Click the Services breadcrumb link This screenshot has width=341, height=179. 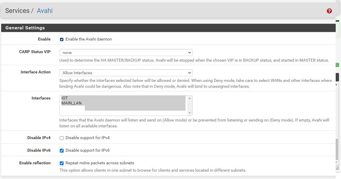(17, 11)
